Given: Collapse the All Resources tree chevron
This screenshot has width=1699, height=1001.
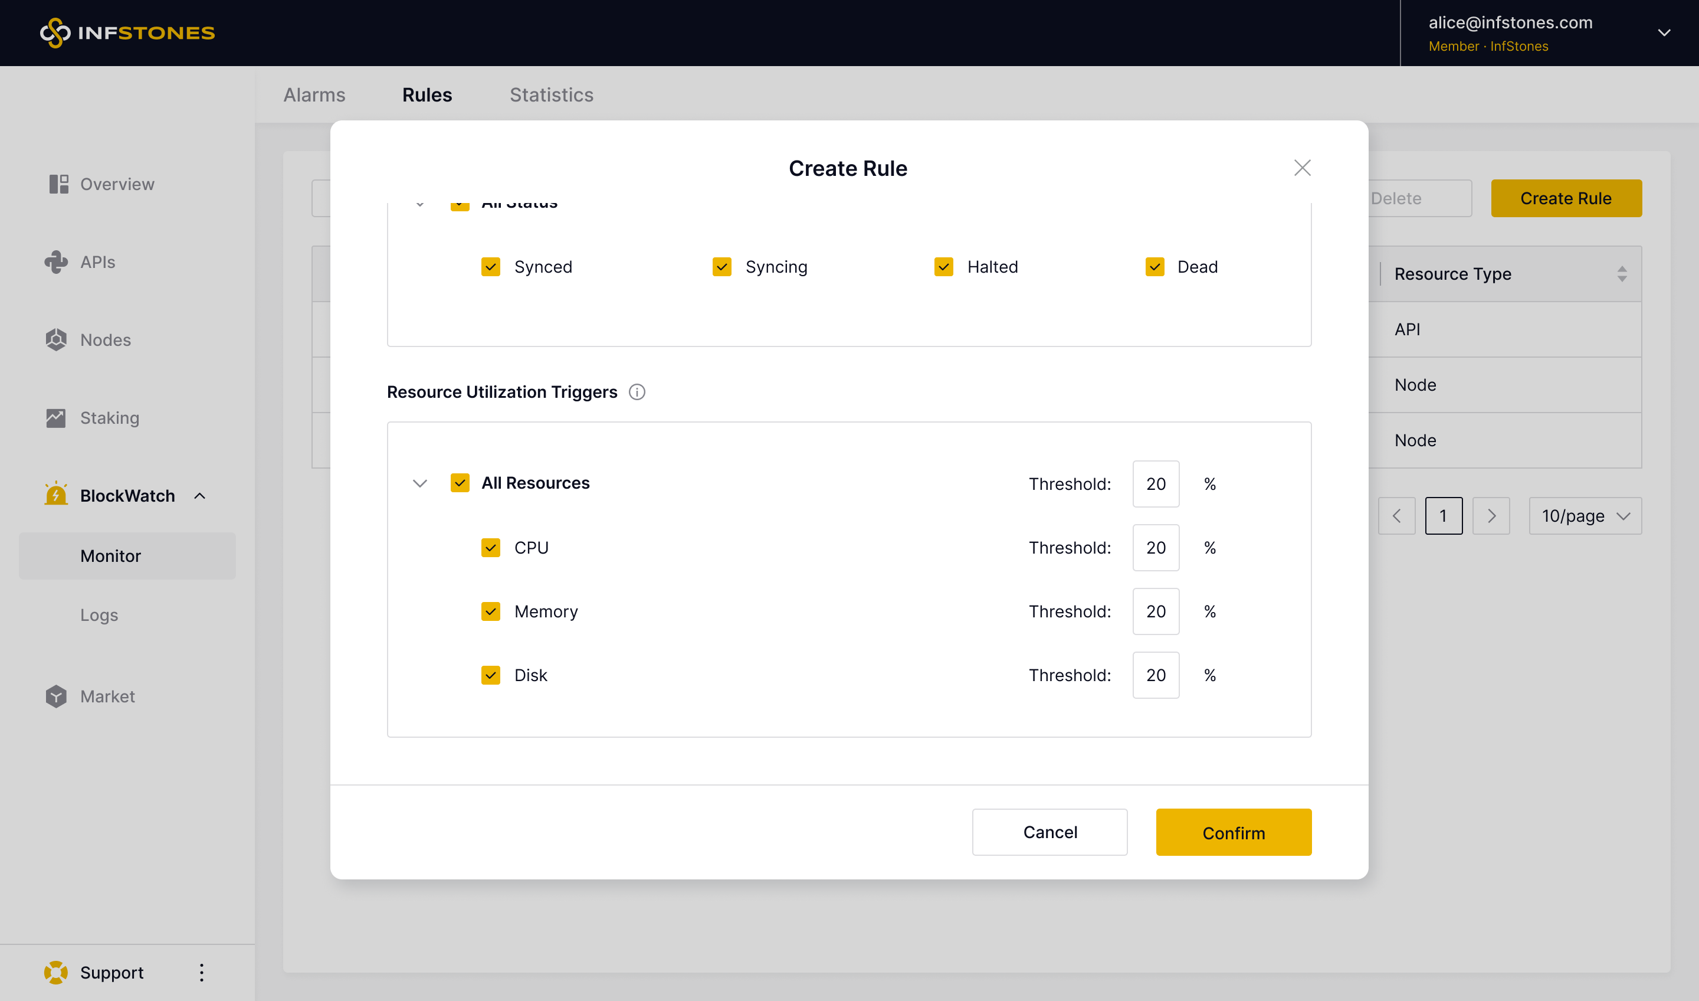Looking at the screenshot, I should coord(420,483).
